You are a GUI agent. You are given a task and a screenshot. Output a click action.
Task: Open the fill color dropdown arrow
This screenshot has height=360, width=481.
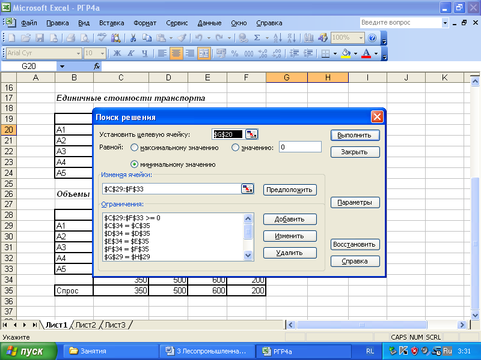(x=355, y=53)
